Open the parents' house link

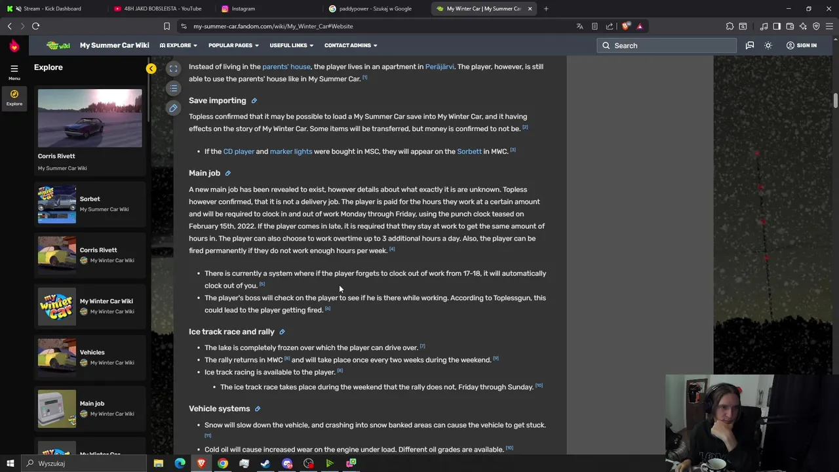click(x=286, y=66)
